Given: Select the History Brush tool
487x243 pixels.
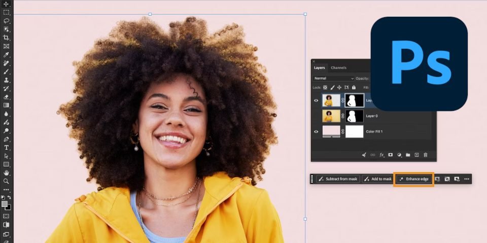Looking at the screenshot, I should click(x=6, y=88).
